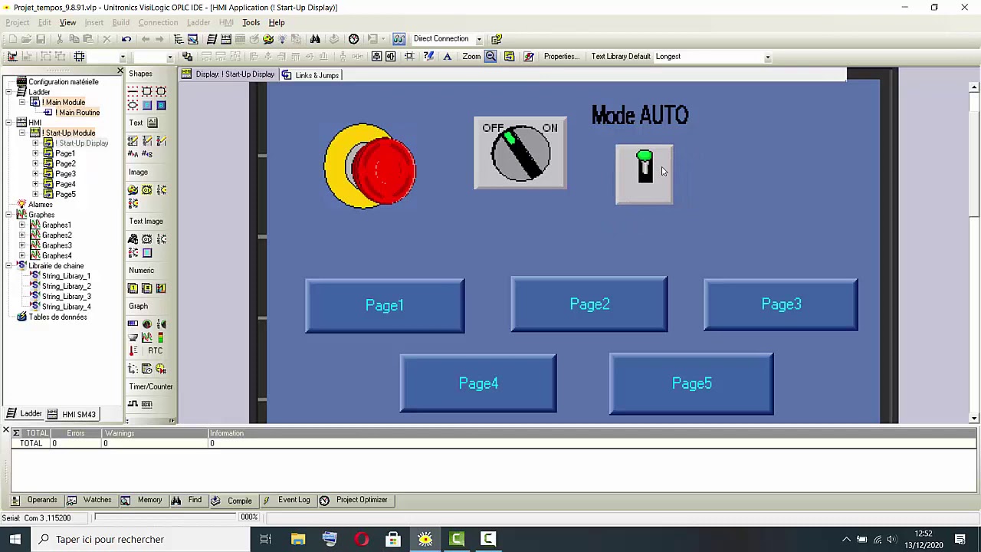This screenshot has height=552, width=981.
Task: Click the first Image element icon
Action: click(133, 189)
